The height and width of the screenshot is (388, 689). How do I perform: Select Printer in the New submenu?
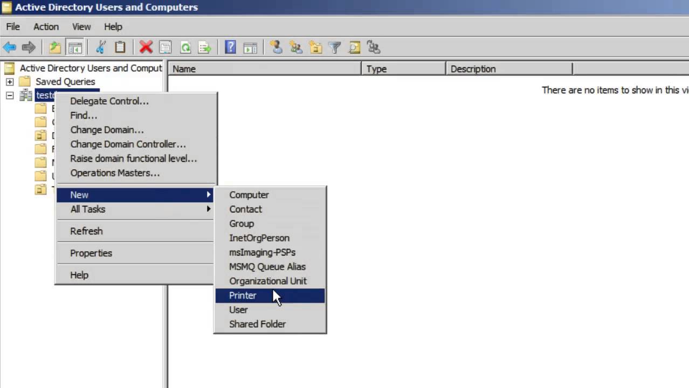(x=270, y=295)
